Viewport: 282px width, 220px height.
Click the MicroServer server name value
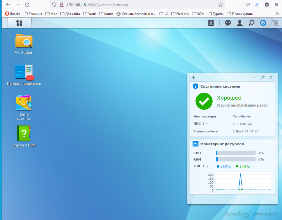point(242,117)
